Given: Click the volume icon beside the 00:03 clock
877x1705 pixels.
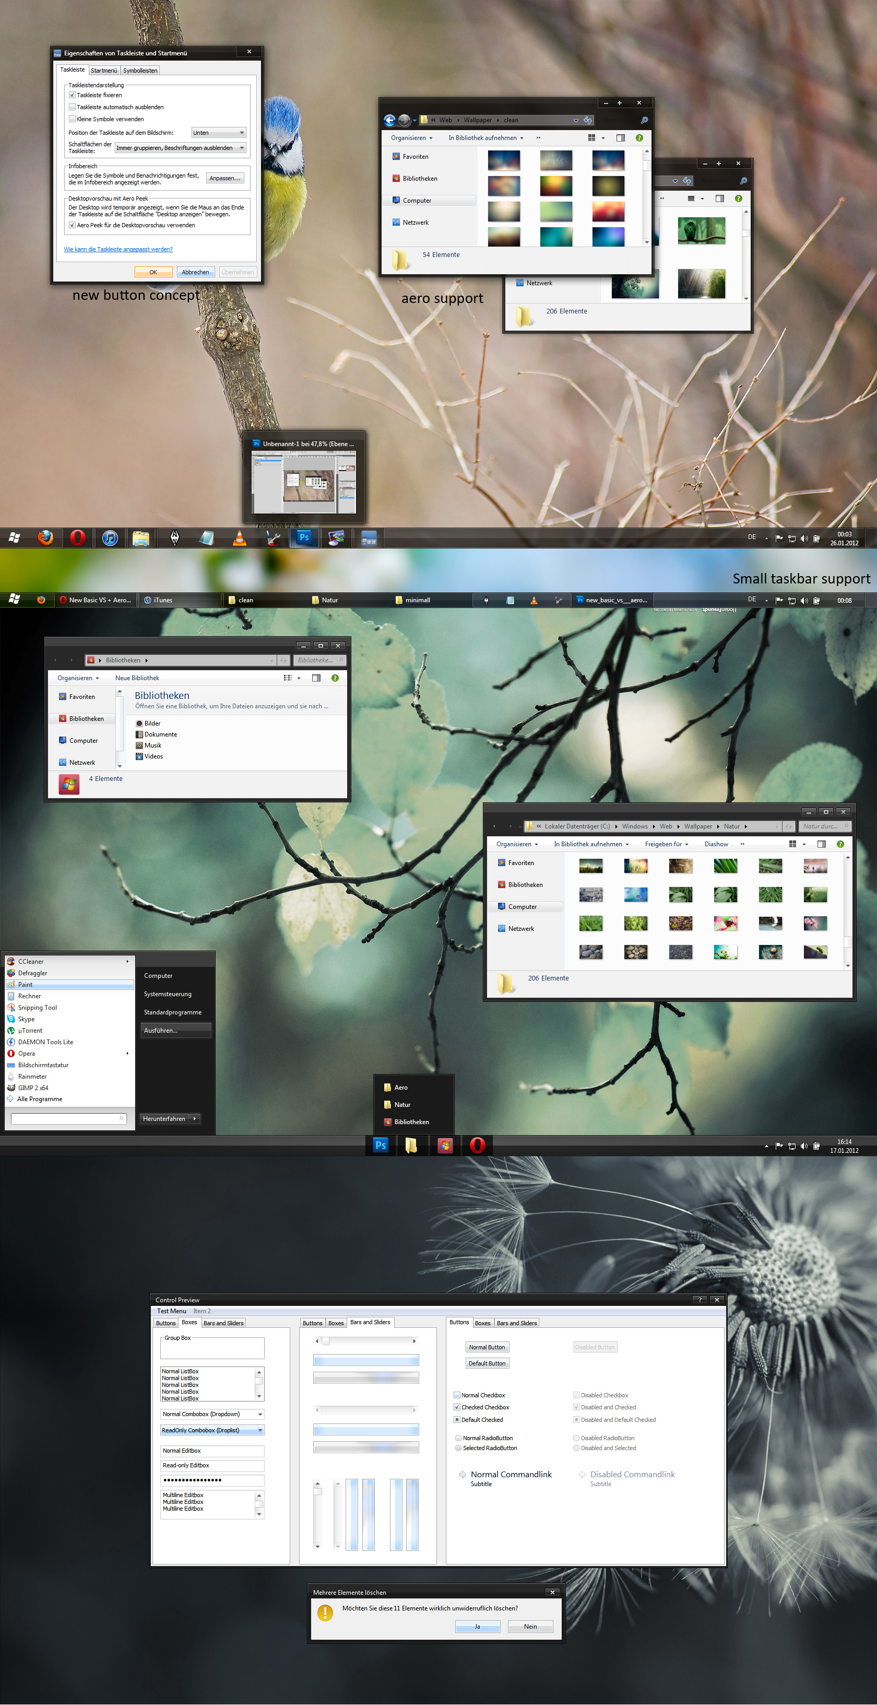Looking at the screenshot, I should pyautogui.click(x=803, y=538).
